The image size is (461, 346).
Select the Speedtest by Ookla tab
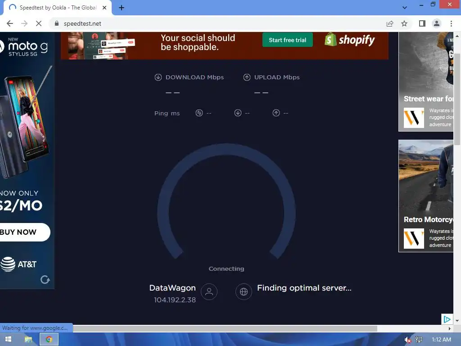point(58,8)
